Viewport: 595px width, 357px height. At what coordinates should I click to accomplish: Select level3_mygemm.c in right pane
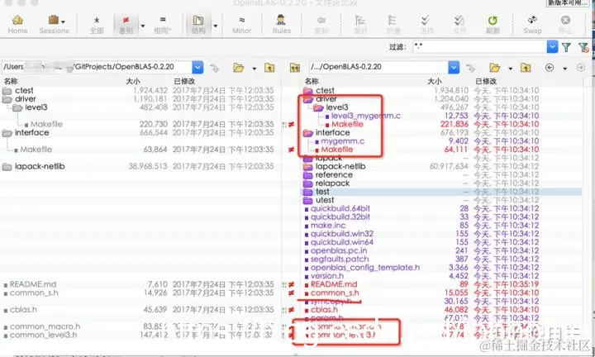(366, 116)
